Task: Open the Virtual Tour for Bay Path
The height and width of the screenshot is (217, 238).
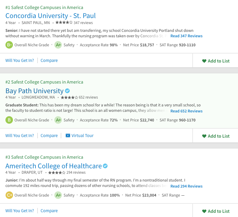Action: coord(82,136)
